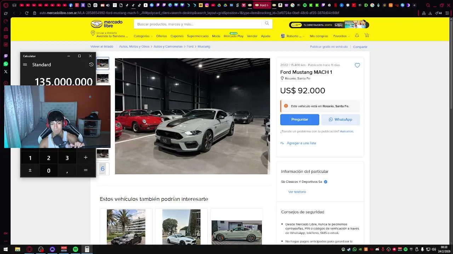Viewport: 453px width, 254px height.
Task: Open the Ayuda menu item
Action: pyautogui.click(x=265, y=36)
